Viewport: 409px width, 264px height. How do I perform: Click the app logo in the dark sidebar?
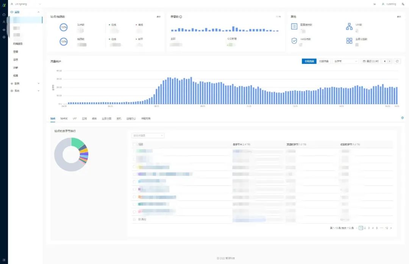[4, 4]
